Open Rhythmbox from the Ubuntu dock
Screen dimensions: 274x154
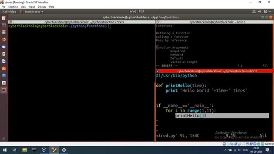pos(4,54)
